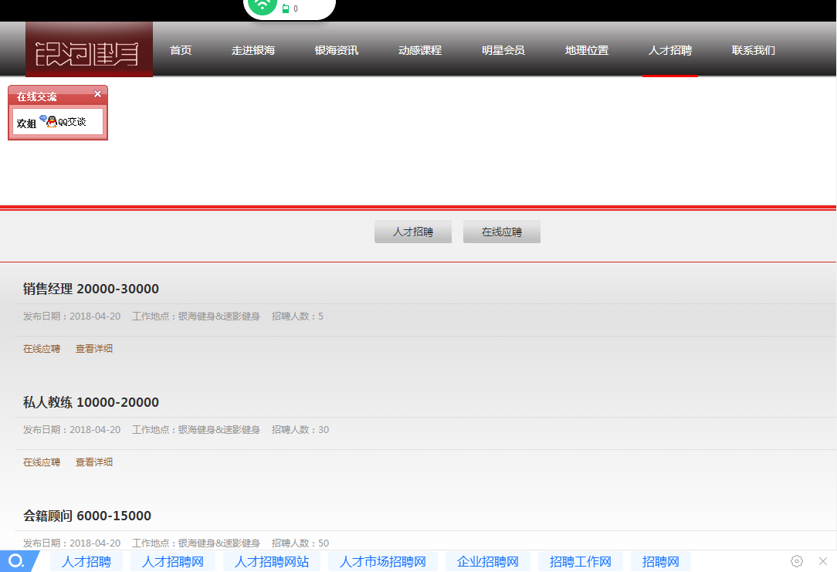Click 招聘人数：5 text for 销售经理
This screenshot has height=572, width=837.
pos(297,316)
